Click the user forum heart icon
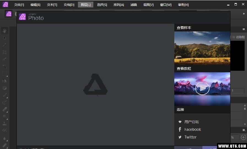Image resolution: width=247 pixels, height=149 pixels. pos(180,122)
